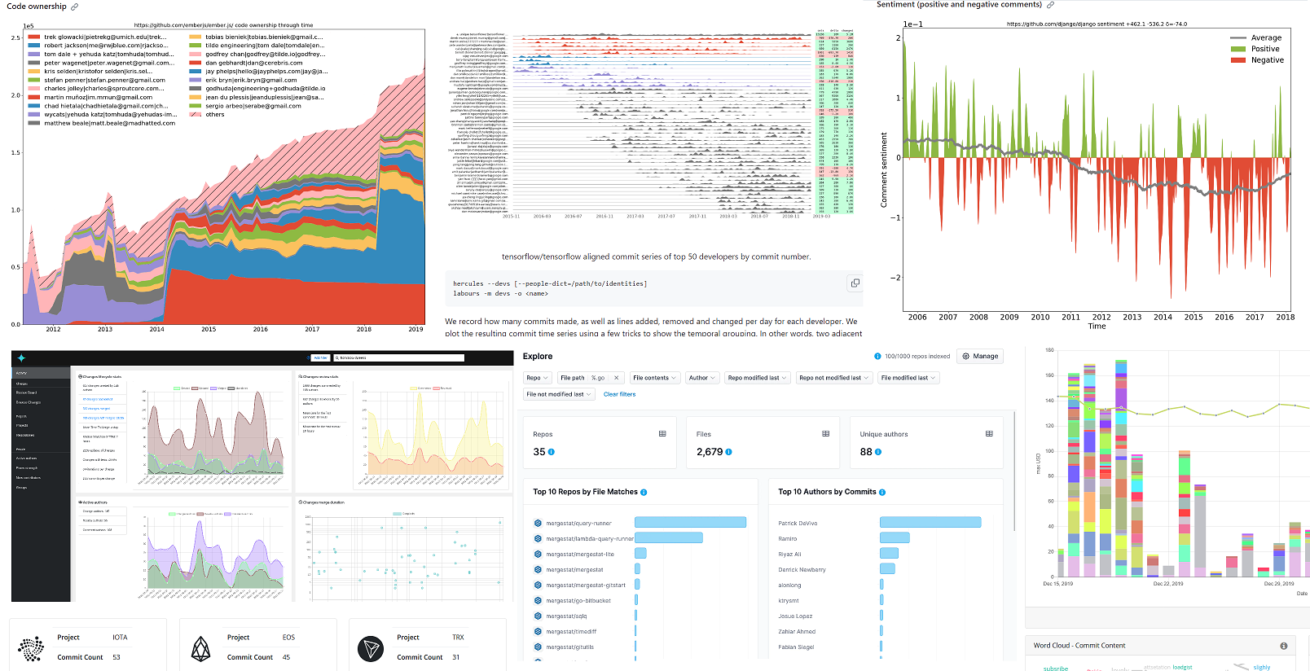Click info icon for Top 10 Authors by Commits
Screen dimensions: 1310x671
pyautogui.click(x=882, y=492)
